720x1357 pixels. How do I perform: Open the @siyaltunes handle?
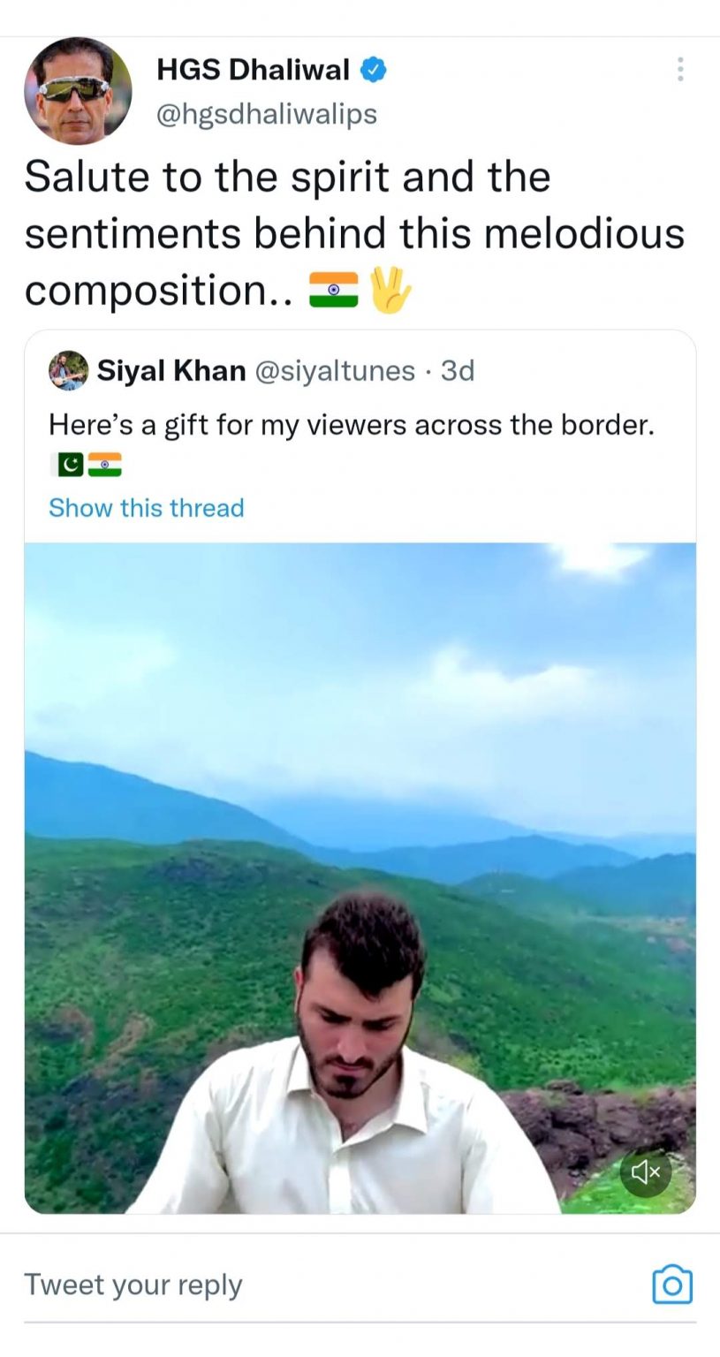pos(335,371)
